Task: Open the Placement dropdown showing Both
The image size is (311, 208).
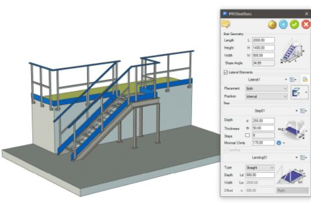Action: click(266, 89)
